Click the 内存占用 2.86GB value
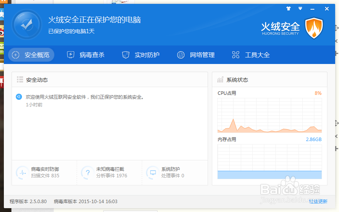 coord(314,140)
